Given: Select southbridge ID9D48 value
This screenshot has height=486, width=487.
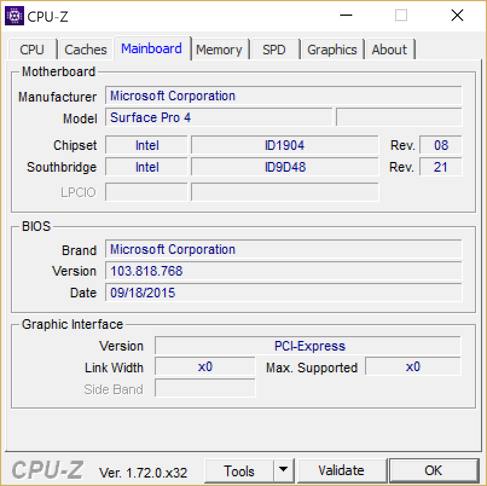Looking at the screenshot, I should (x=285, y=167).
